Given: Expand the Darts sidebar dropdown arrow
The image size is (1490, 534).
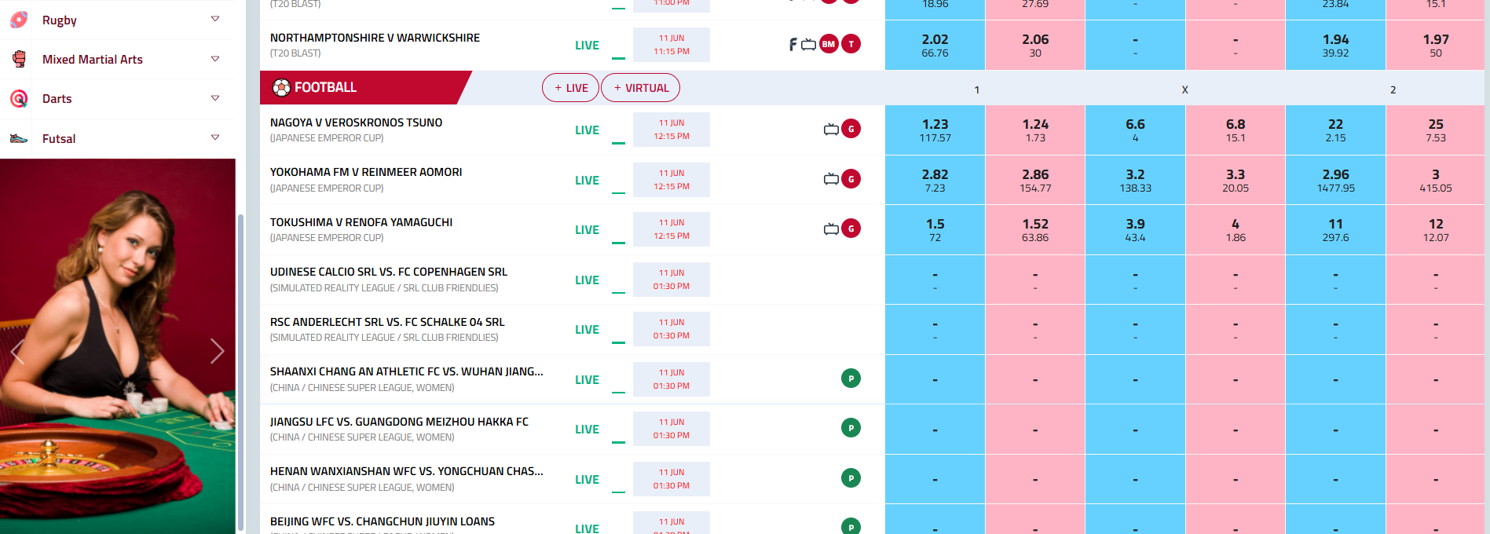Looking at the screenshot, I should tap(215, 99).
